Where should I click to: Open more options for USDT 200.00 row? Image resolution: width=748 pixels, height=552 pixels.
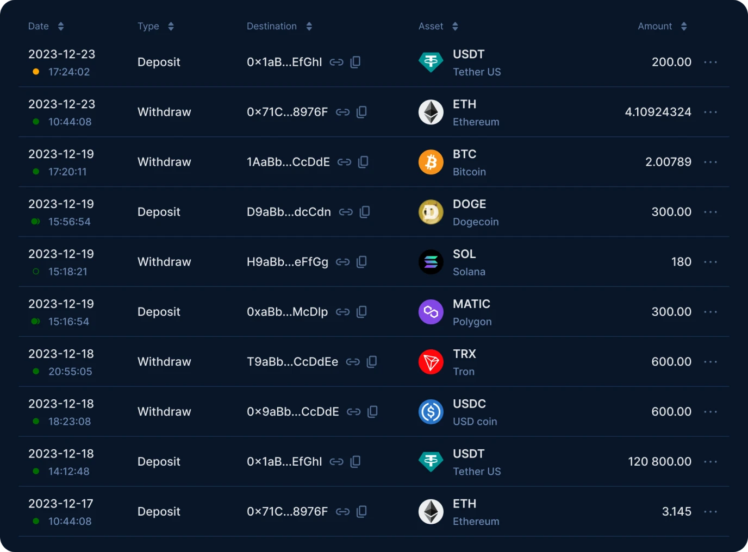[x=710, y=62]
